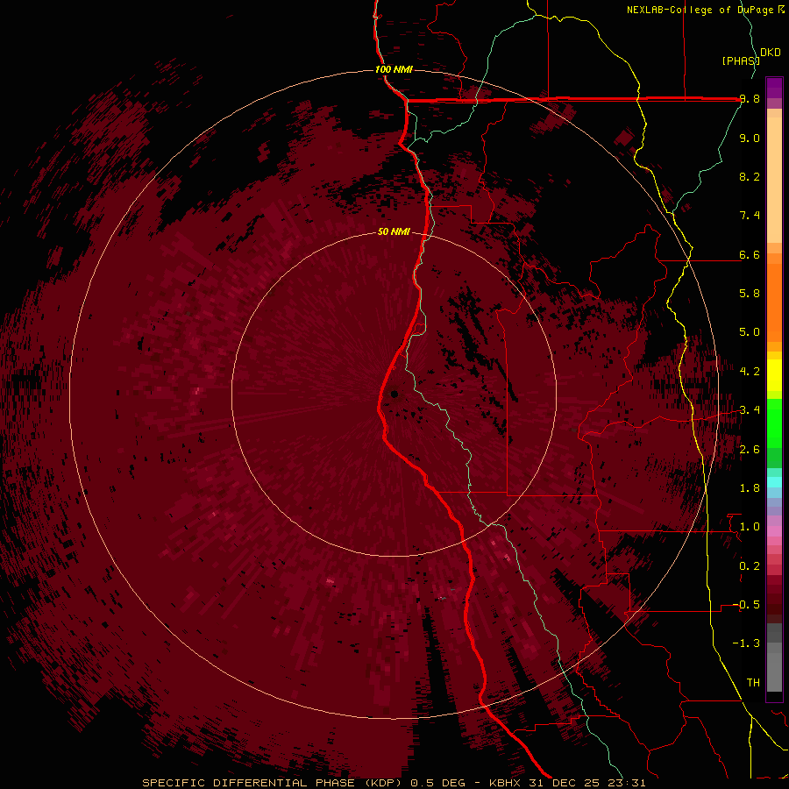Pick the pink color bar segment
Image resolution: width=789 pixels, height=789 pixels.
pos(774,531)
